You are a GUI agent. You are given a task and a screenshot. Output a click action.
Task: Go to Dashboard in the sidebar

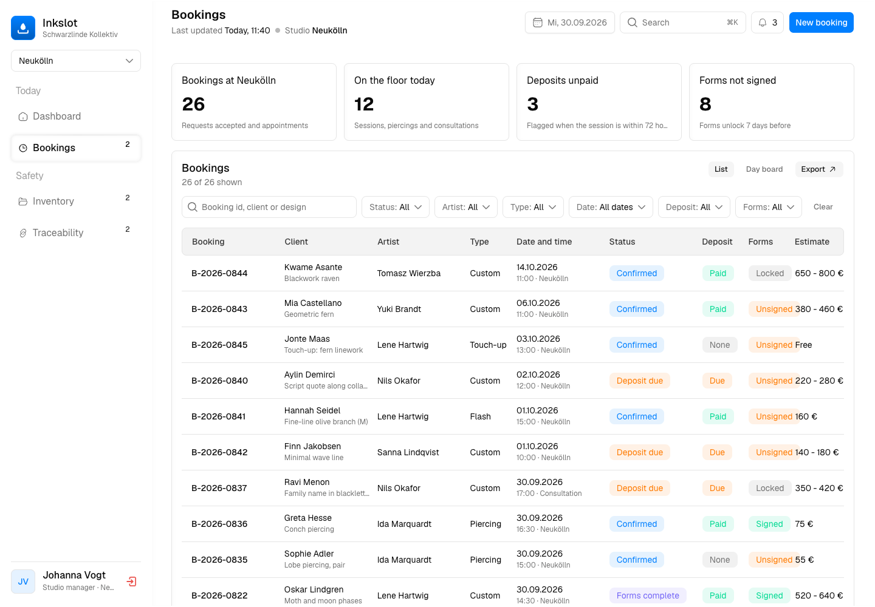pyautogui.click(x=76, y=117)
